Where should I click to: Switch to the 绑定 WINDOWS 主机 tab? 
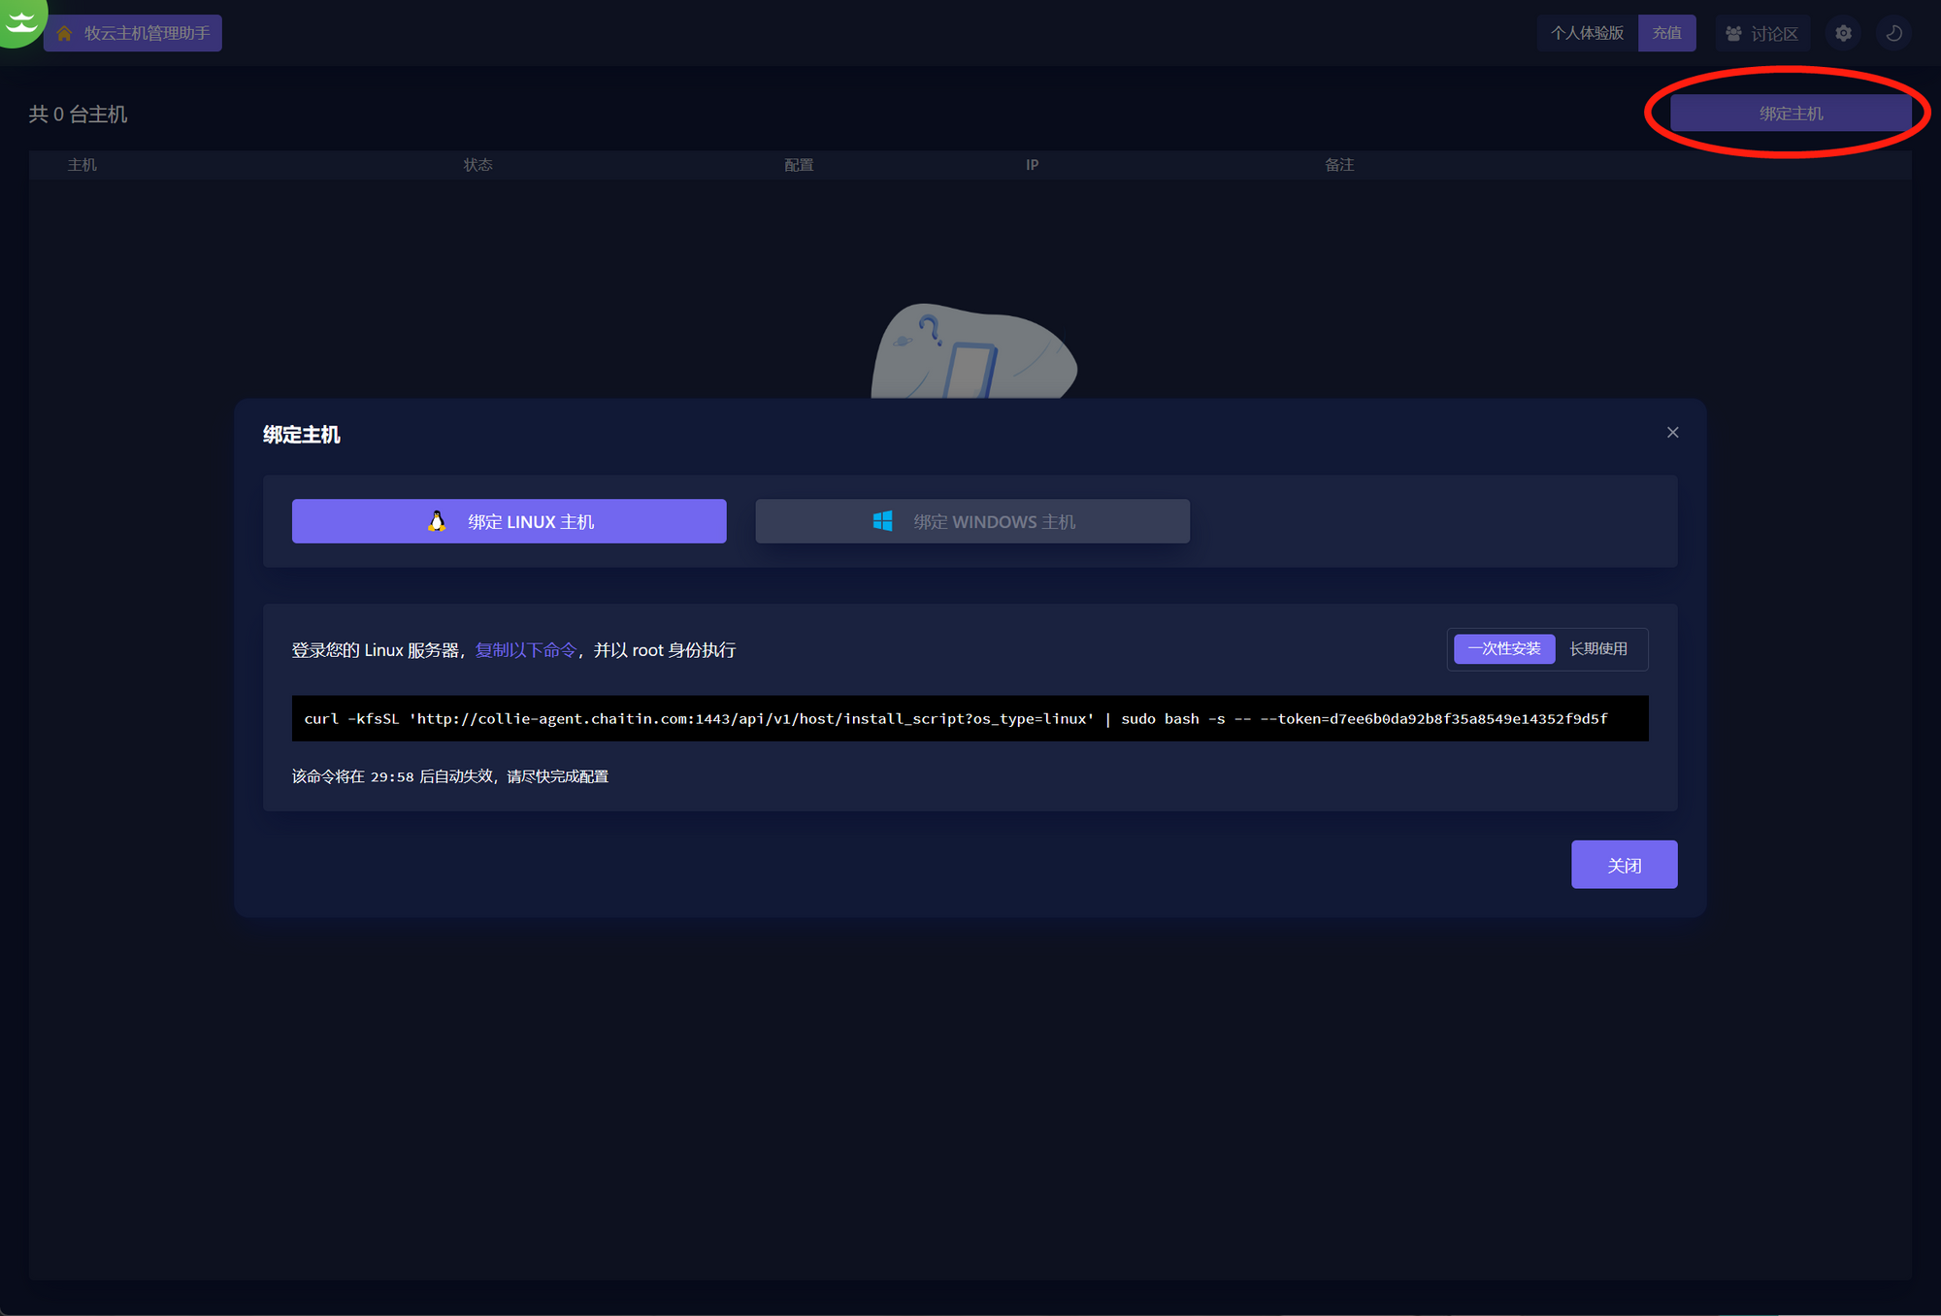pos(972,521)
